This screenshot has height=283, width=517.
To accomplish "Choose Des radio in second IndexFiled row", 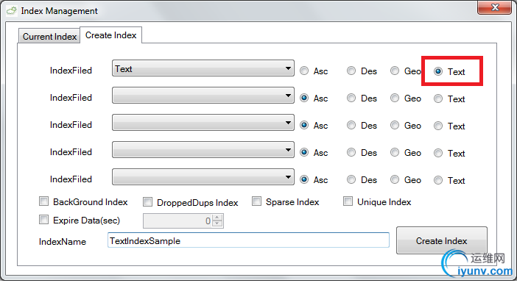I will point(351,98).
